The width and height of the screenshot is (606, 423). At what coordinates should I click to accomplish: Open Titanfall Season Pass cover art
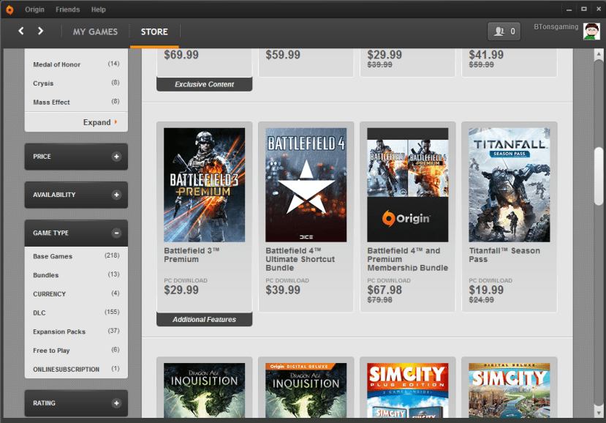(x=509, y=185)
